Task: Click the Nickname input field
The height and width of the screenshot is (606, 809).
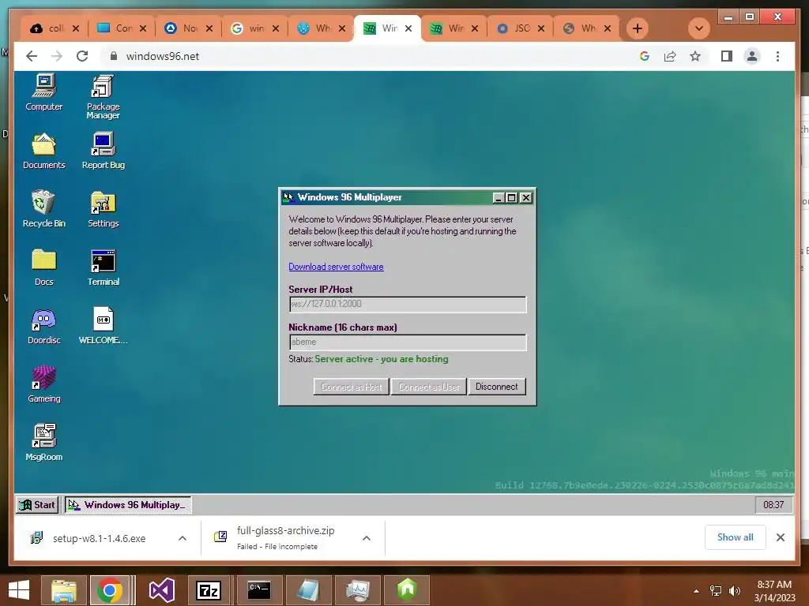Action: point(408,342)
